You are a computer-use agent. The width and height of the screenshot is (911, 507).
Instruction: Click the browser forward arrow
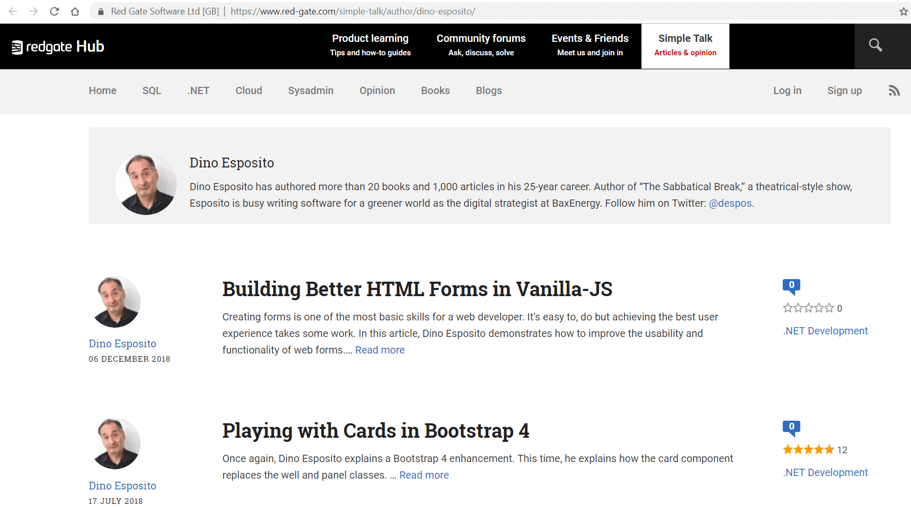coord(34,11)
